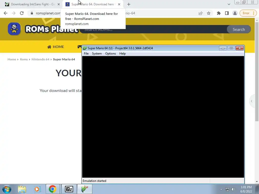Open the Home breadcrumb link
The height and width of the screenshot is (194, 259).
[12, 59]
